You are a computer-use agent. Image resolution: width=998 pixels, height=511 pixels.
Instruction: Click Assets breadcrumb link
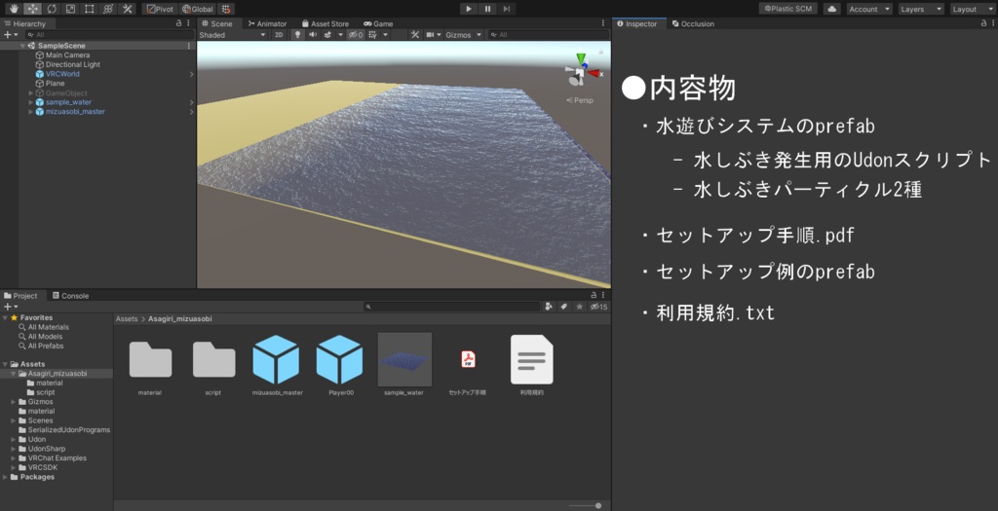coord(127,319)
